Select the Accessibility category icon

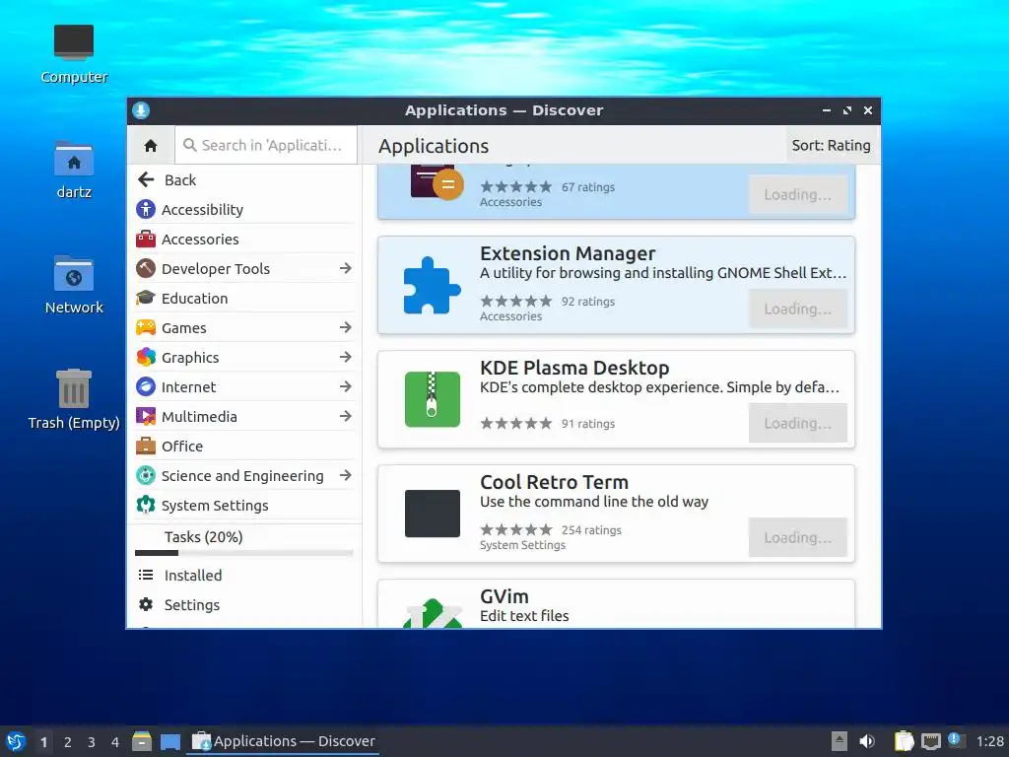coord(146,209)
